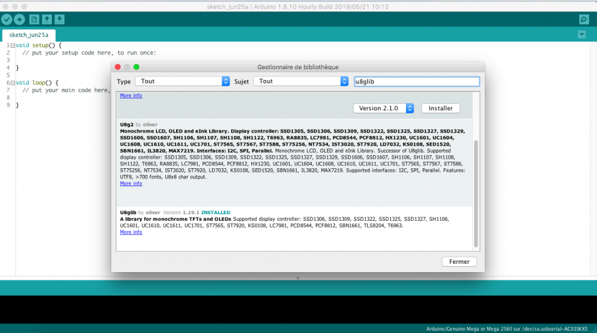Click the Installer button
597x333 pixels.
tap(441, 109)
